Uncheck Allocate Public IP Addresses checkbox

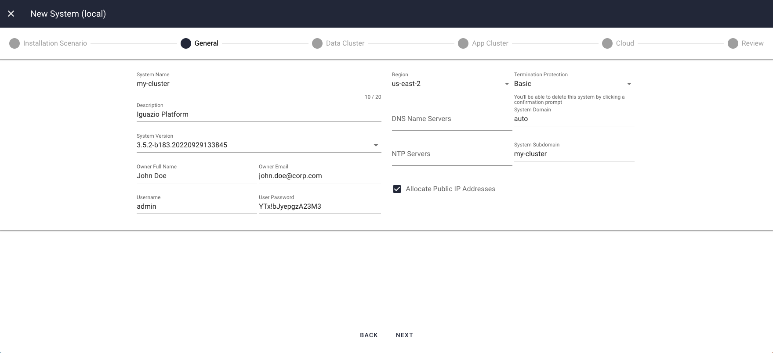[397, 189]
